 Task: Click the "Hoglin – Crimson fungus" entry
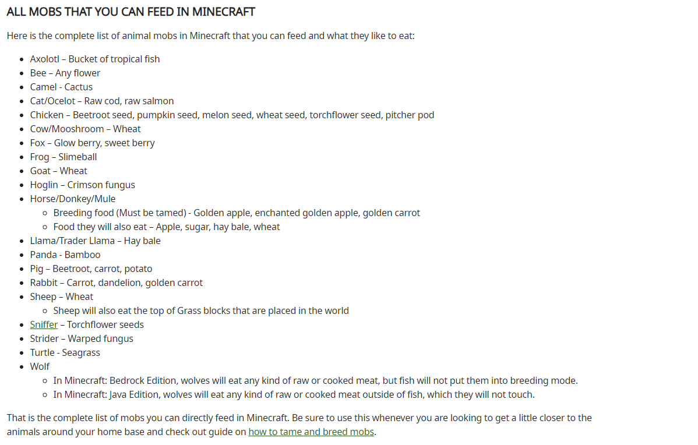tap(82, 185)
